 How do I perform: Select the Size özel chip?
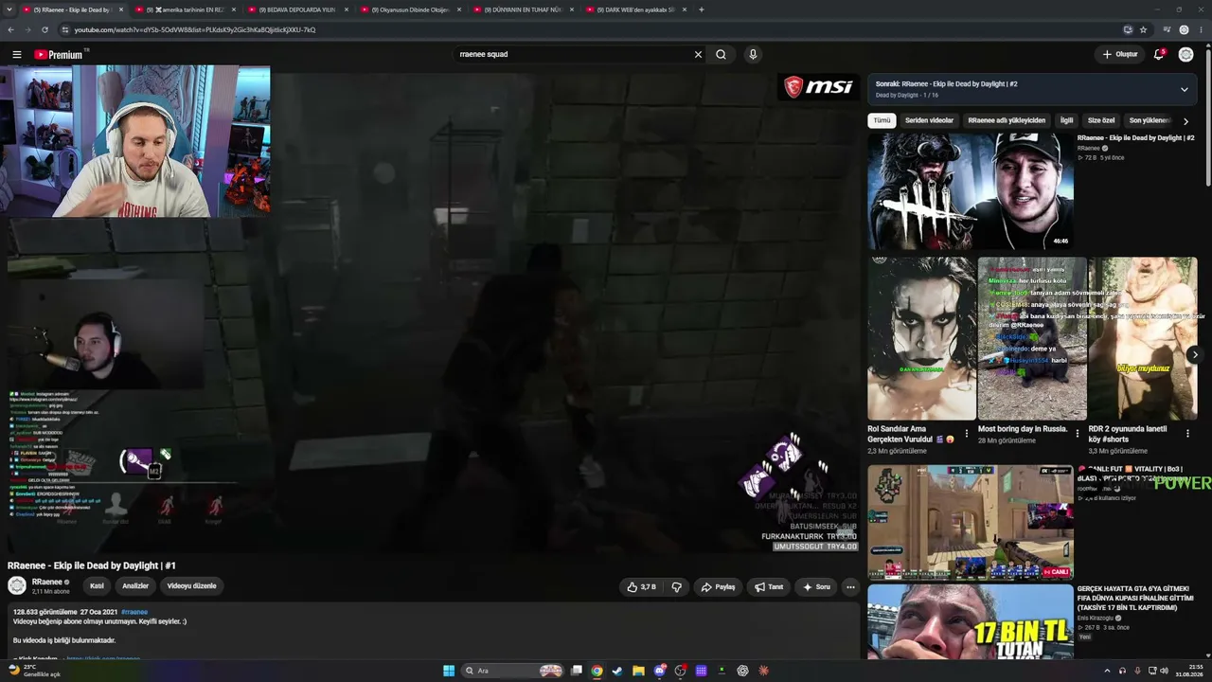tap(1101, 120)
